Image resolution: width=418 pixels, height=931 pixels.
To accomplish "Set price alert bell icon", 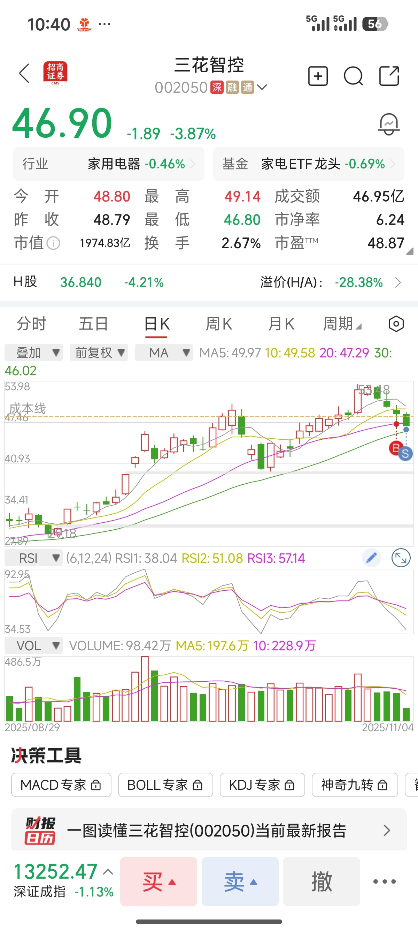I will tap(389, 124).
